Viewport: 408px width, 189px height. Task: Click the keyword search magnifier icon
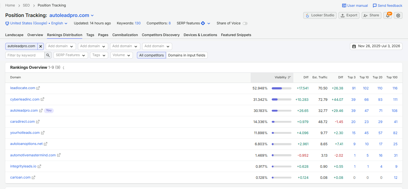coord(48,55)
